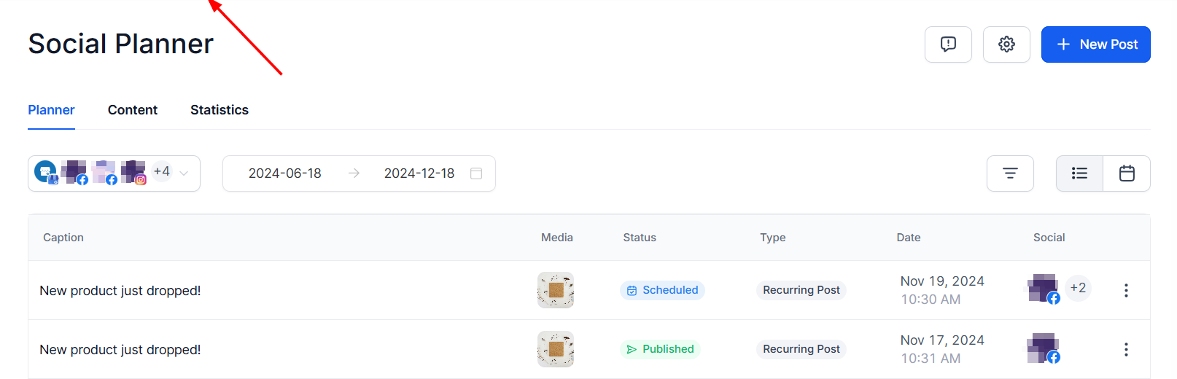The image size is (1177, 379).
Task: Open the Scheduled post caption
Action: [120, 291]
